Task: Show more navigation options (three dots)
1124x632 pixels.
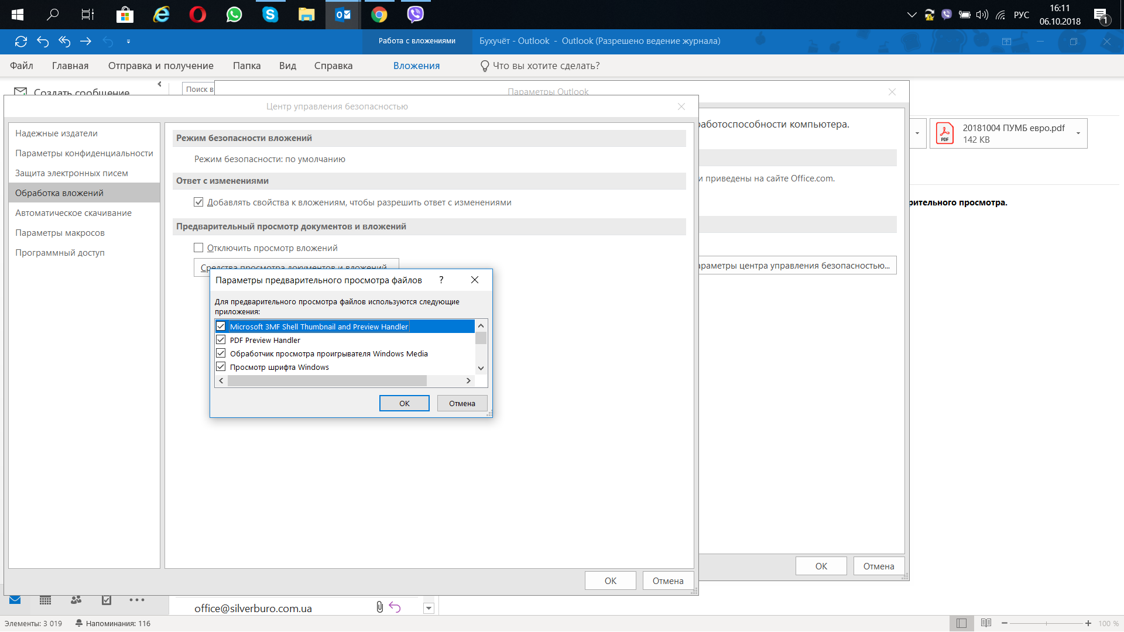Action: (137, 600)
